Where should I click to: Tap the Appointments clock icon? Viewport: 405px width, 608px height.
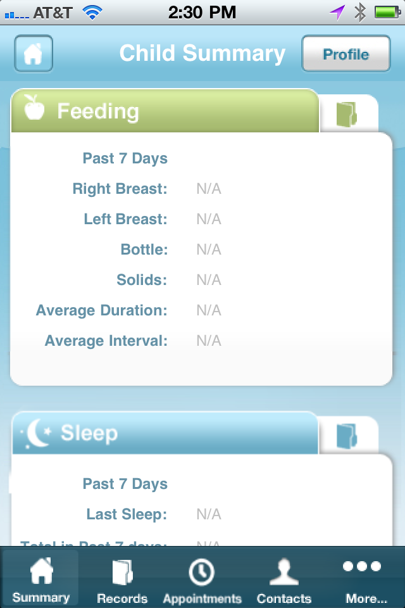[201, 571]
